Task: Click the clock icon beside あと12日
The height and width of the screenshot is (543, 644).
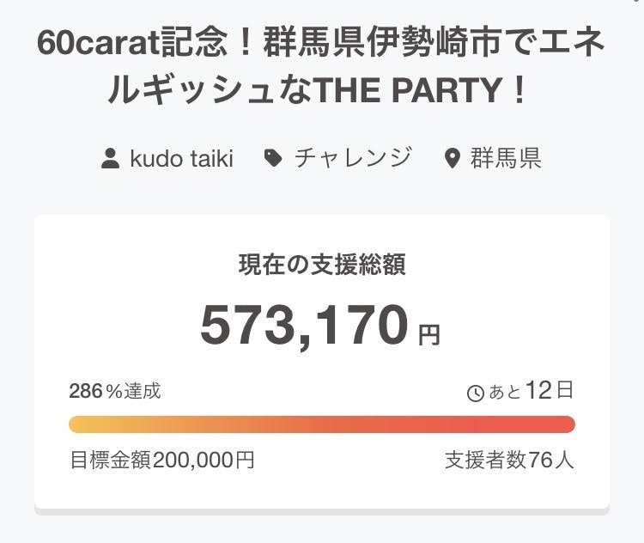Action: (x=475, y=393)
